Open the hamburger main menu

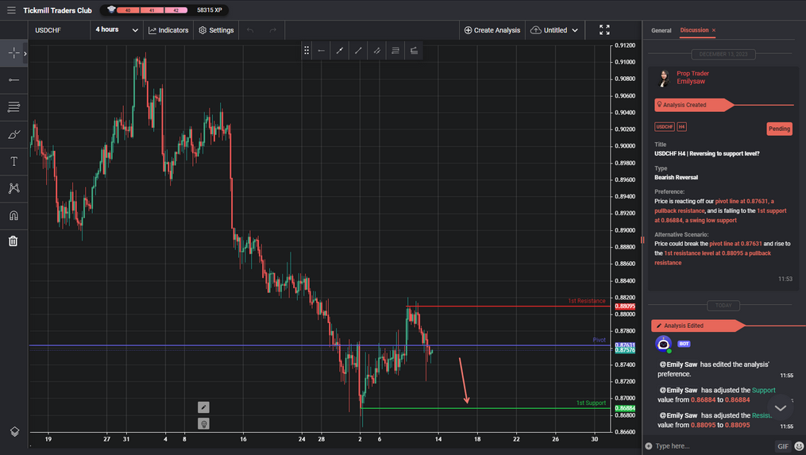(x=11, y=10)
